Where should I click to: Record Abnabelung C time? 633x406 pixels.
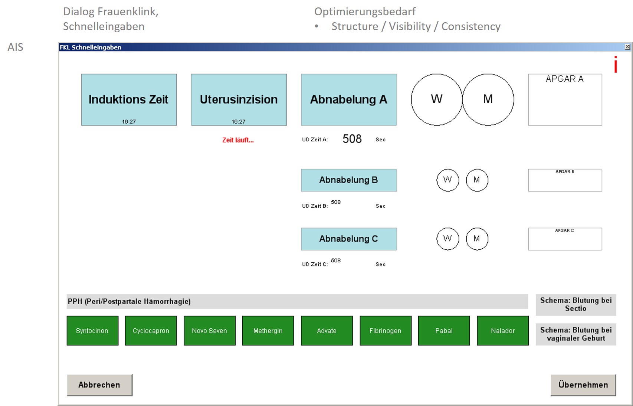[x=349, y=239]
